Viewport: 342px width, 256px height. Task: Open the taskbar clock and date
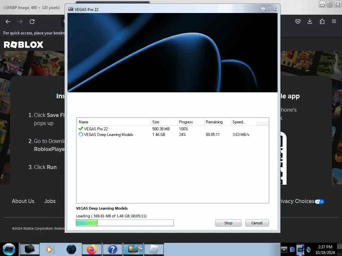click(x=325, y=250)
